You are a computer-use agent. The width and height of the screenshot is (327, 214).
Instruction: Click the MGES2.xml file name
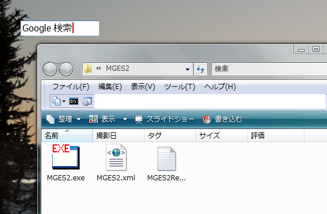click(116, 178)
